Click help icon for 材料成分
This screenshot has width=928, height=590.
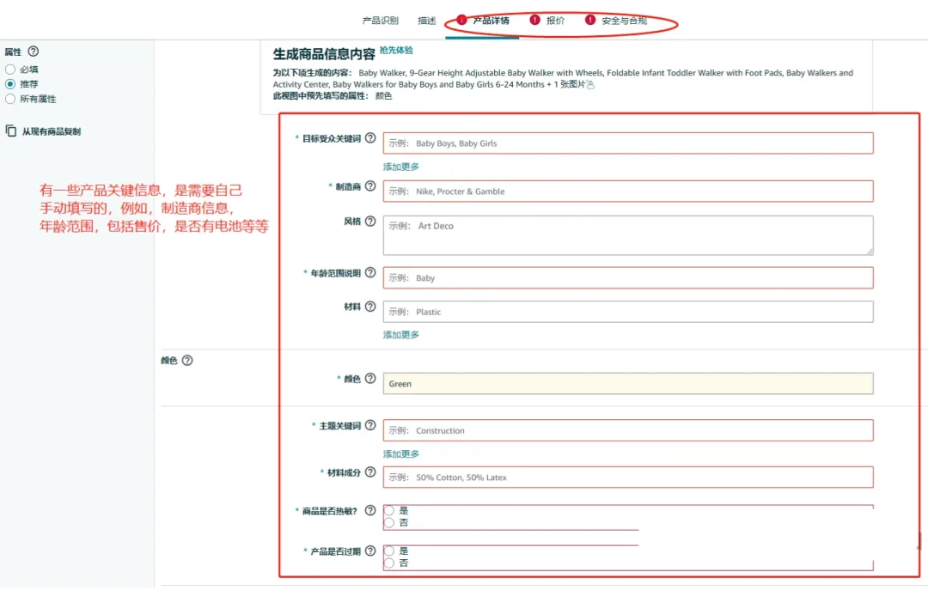point(370,471)
